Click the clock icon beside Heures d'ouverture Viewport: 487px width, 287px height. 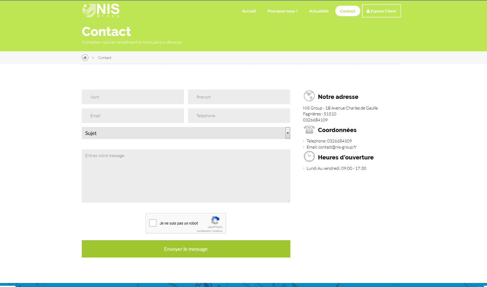click(x=309, y=157)
